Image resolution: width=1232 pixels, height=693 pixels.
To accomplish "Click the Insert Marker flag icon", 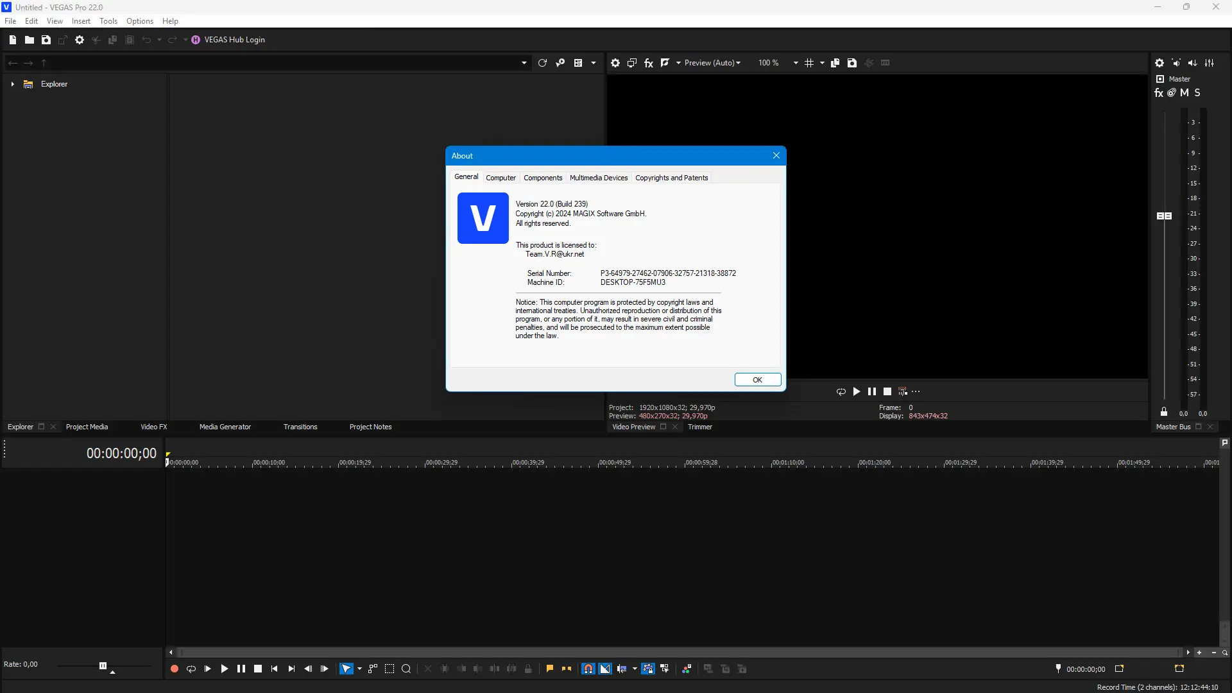I will [550, 669].
